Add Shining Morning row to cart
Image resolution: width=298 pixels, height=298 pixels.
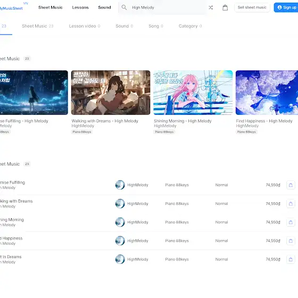(291, 222)
